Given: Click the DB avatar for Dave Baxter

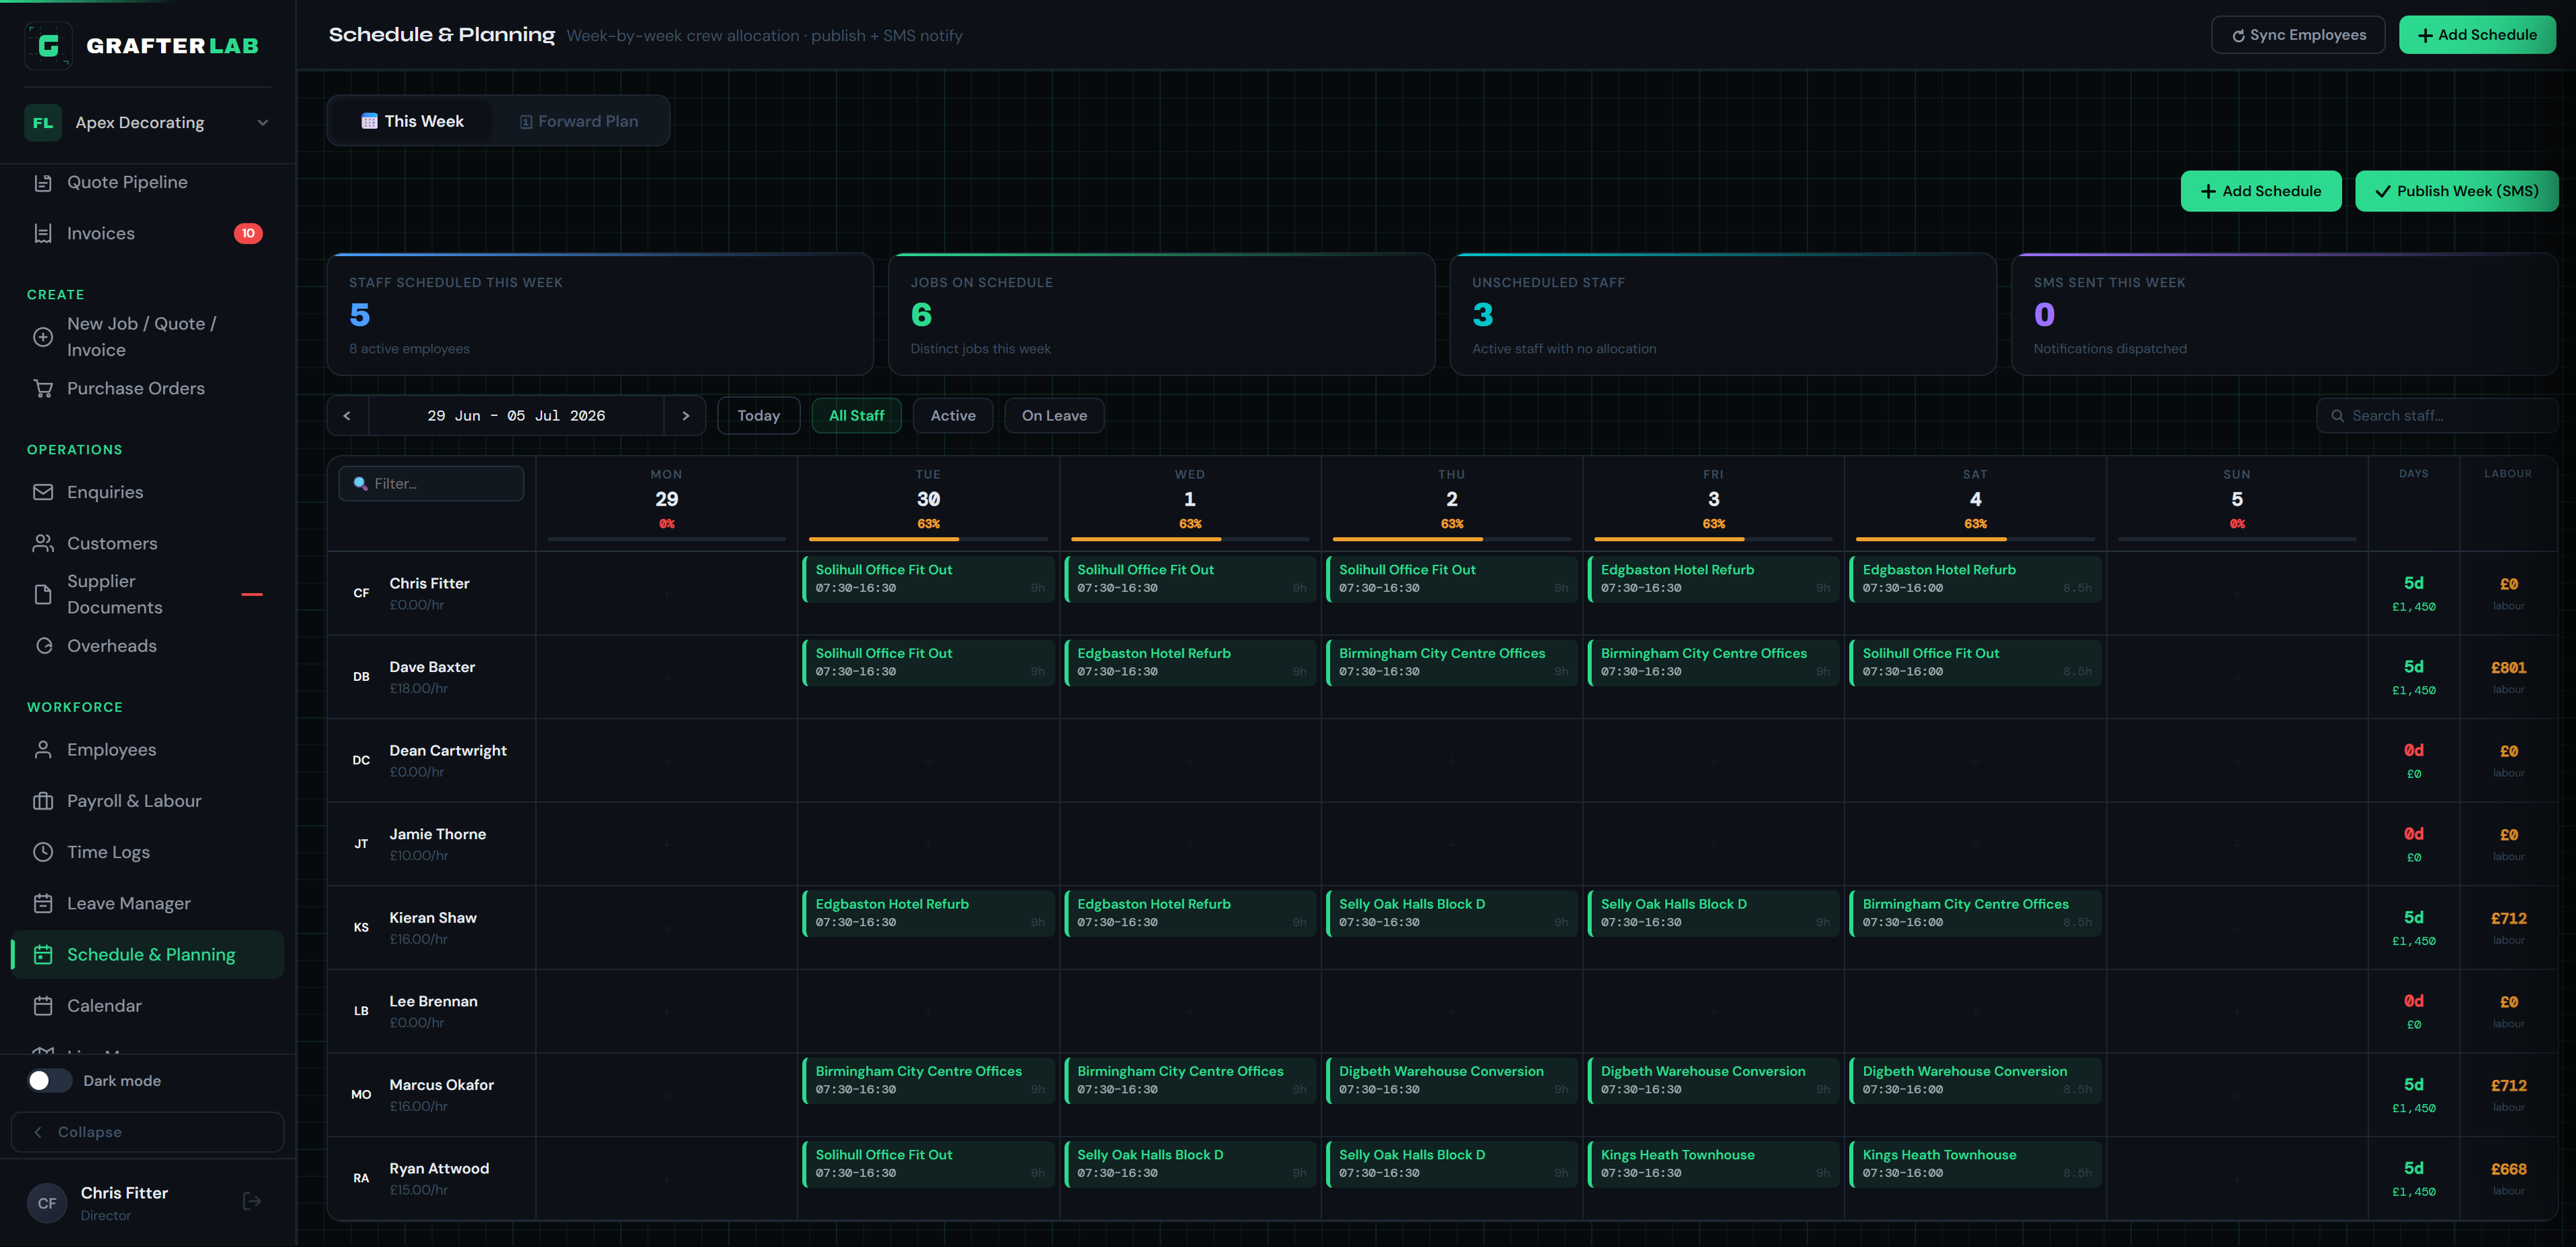Looking at the screenshot, I should coord(361,677).
